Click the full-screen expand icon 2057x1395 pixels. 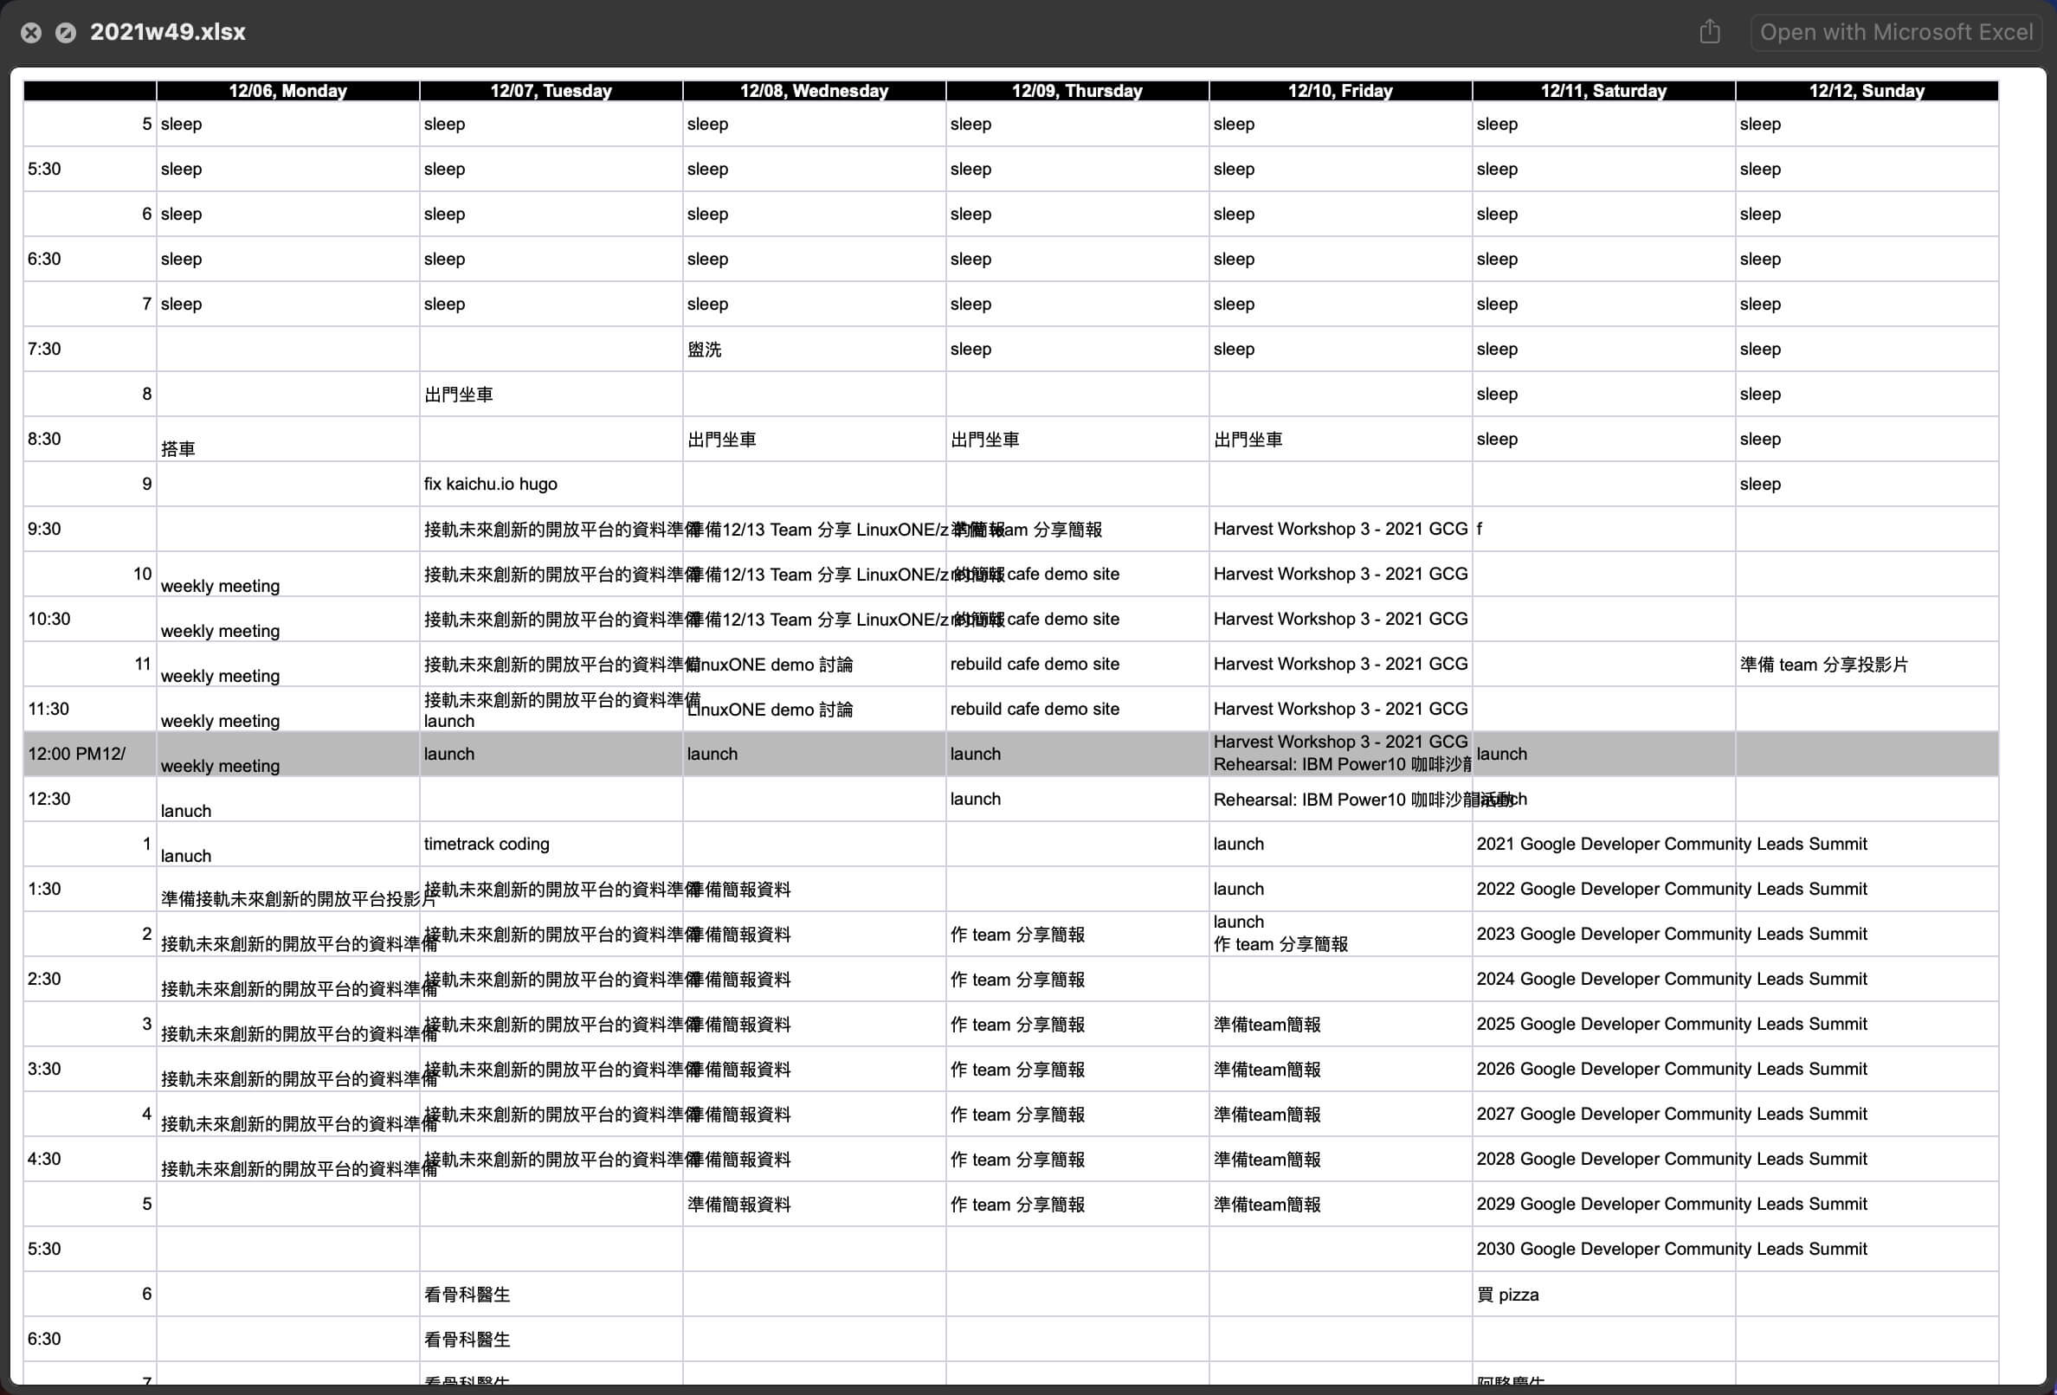click(x=66, y=33)
